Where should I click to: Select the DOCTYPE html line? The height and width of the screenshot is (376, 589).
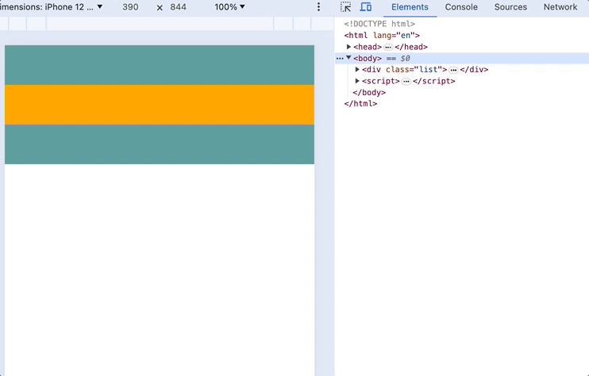[379, 24]
